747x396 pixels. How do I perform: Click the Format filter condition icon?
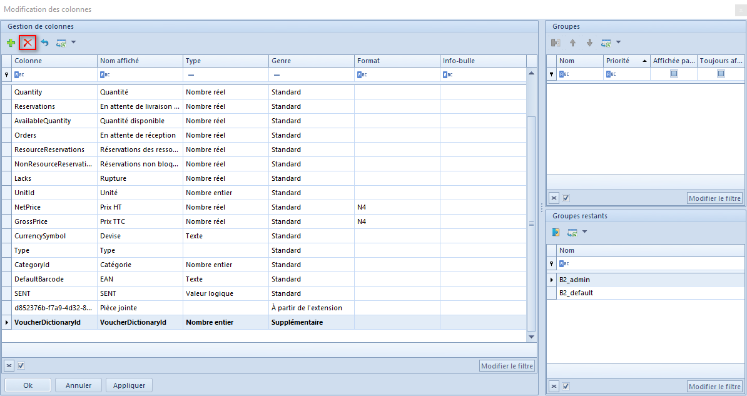point(362,74)
